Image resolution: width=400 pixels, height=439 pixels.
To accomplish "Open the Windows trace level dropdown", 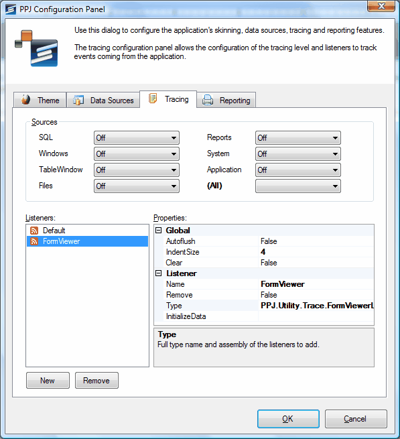I will 137,153.
